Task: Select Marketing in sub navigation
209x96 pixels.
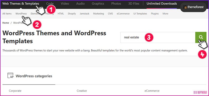Action: point(99,14)
